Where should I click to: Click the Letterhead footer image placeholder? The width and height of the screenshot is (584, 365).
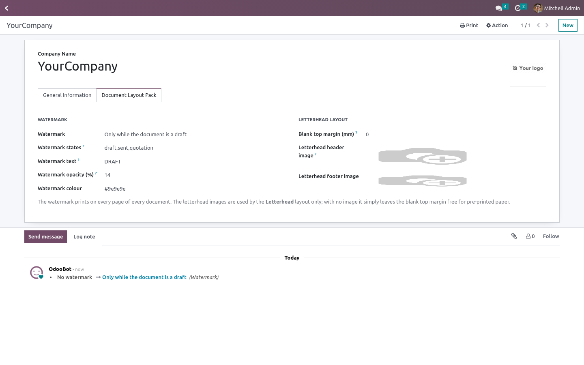coord(423,181)
